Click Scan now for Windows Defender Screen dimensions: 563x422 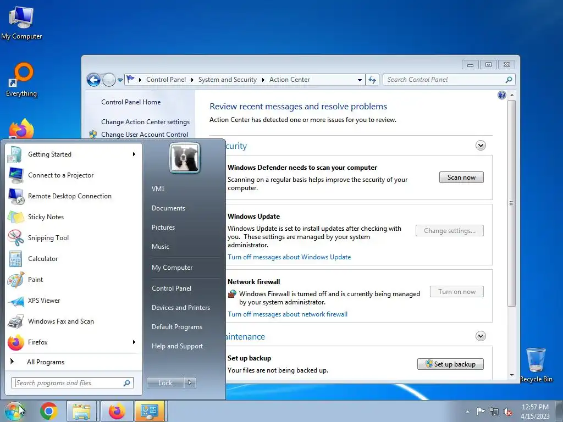461,177
